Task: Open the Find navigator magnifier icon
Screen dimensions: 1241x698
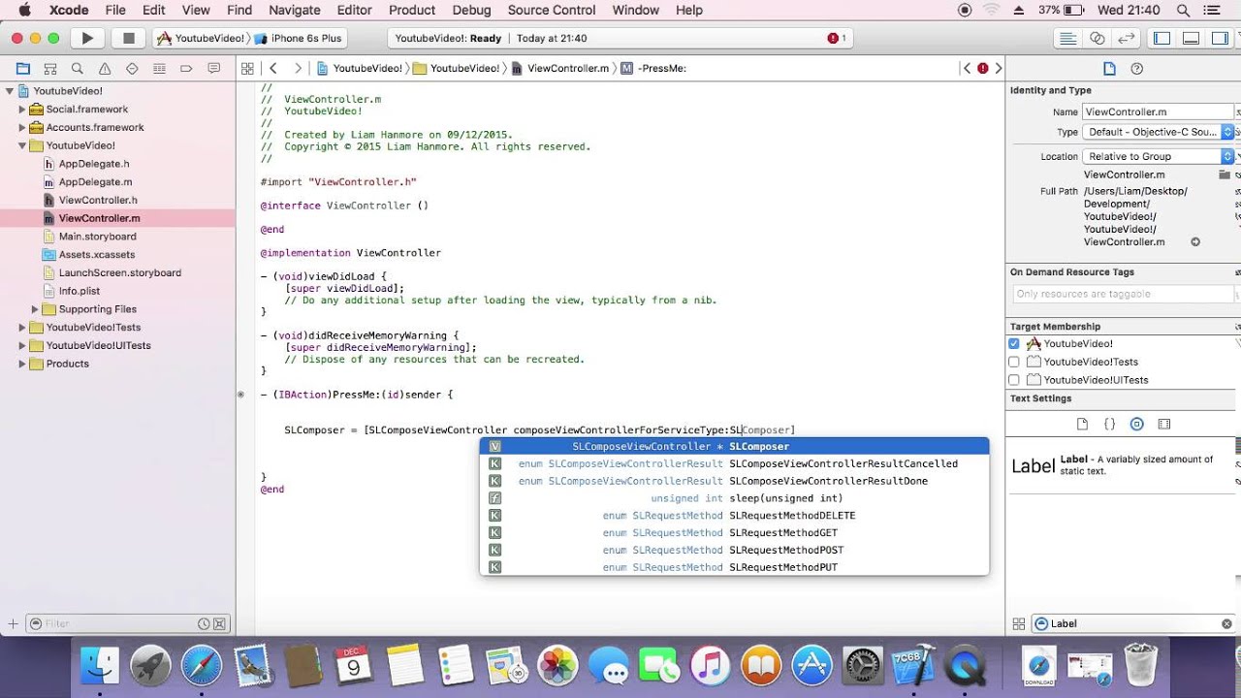Action: 78,69
